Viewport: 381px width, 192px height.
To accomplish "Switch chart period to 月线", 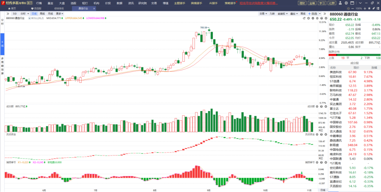I will point(50,13).
